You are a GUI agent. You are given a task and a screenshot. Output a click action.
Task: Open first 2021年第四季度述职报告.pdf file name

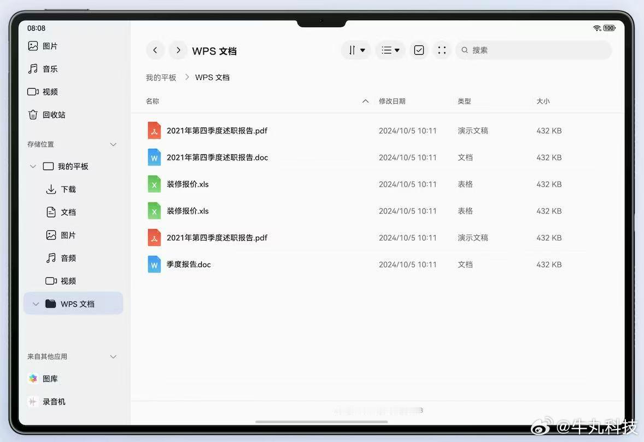click(217, 131)
